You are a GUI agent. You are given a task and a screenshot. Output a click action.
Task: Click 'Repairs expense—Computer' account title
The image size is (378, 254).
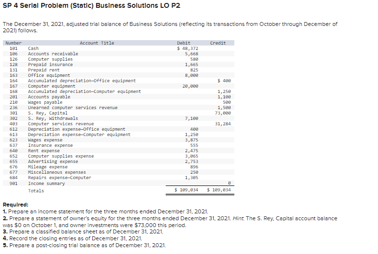(x=59, y=178)
